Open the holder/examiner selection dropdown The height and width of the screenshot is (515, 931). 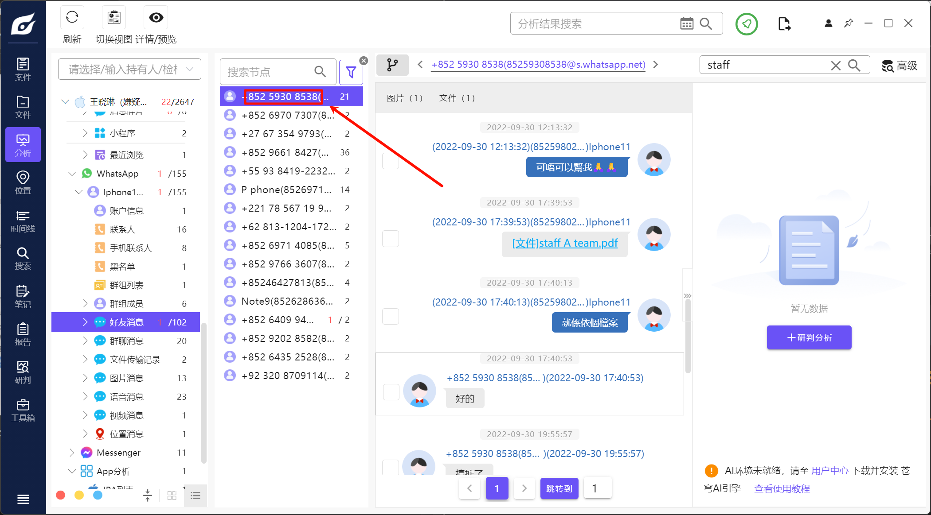pos(129,69)
